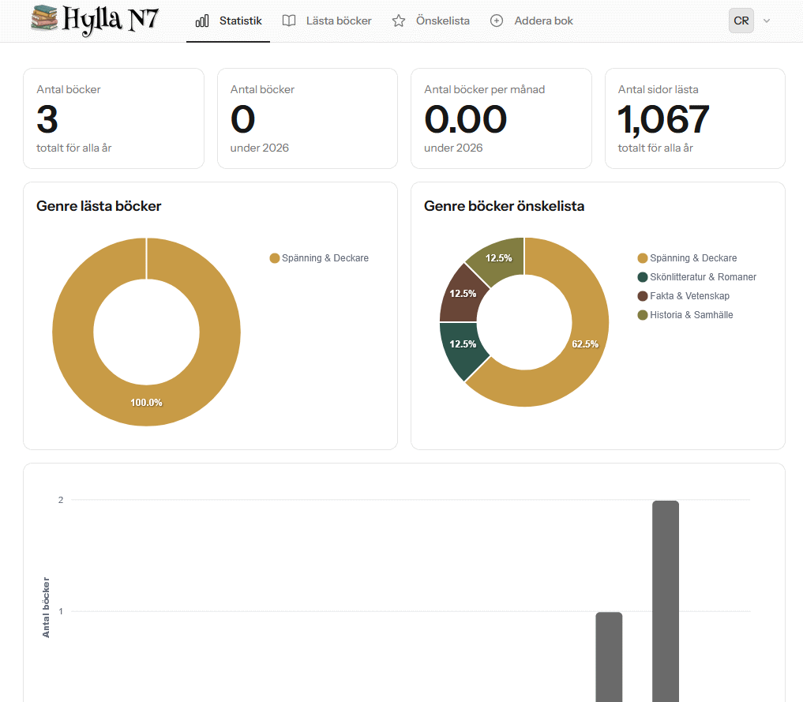
Task: Open the Statistik tab
Action: pos(240,21)
